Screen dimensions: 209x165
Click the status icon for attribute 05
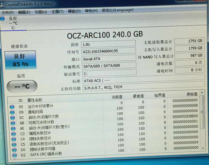12,107
